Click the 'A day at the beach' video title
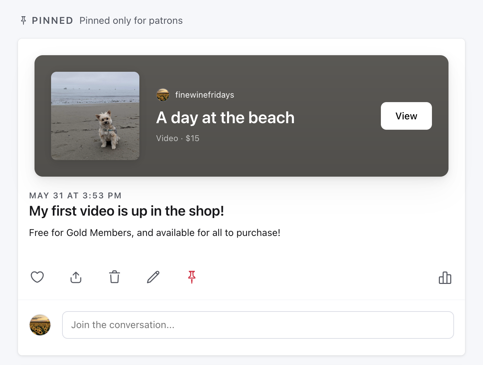This screenshot has width=483, height=365. tap(225, 117)
